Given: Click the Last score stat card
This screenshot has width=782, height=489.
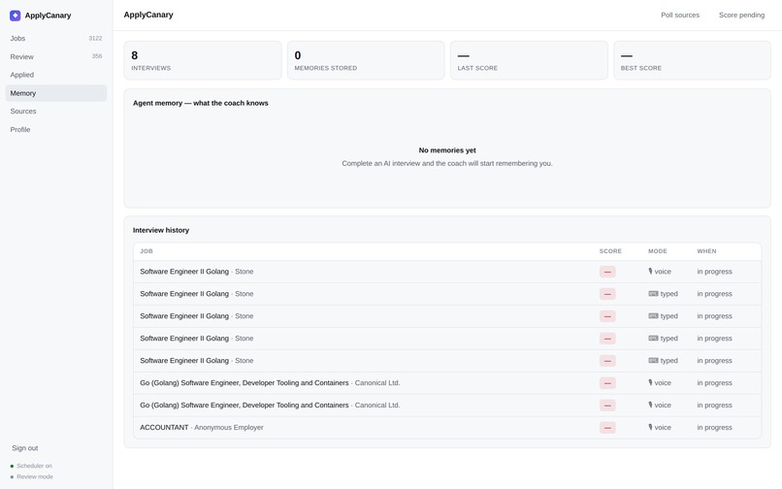Looking at the screenshot, I should (529, 60).
